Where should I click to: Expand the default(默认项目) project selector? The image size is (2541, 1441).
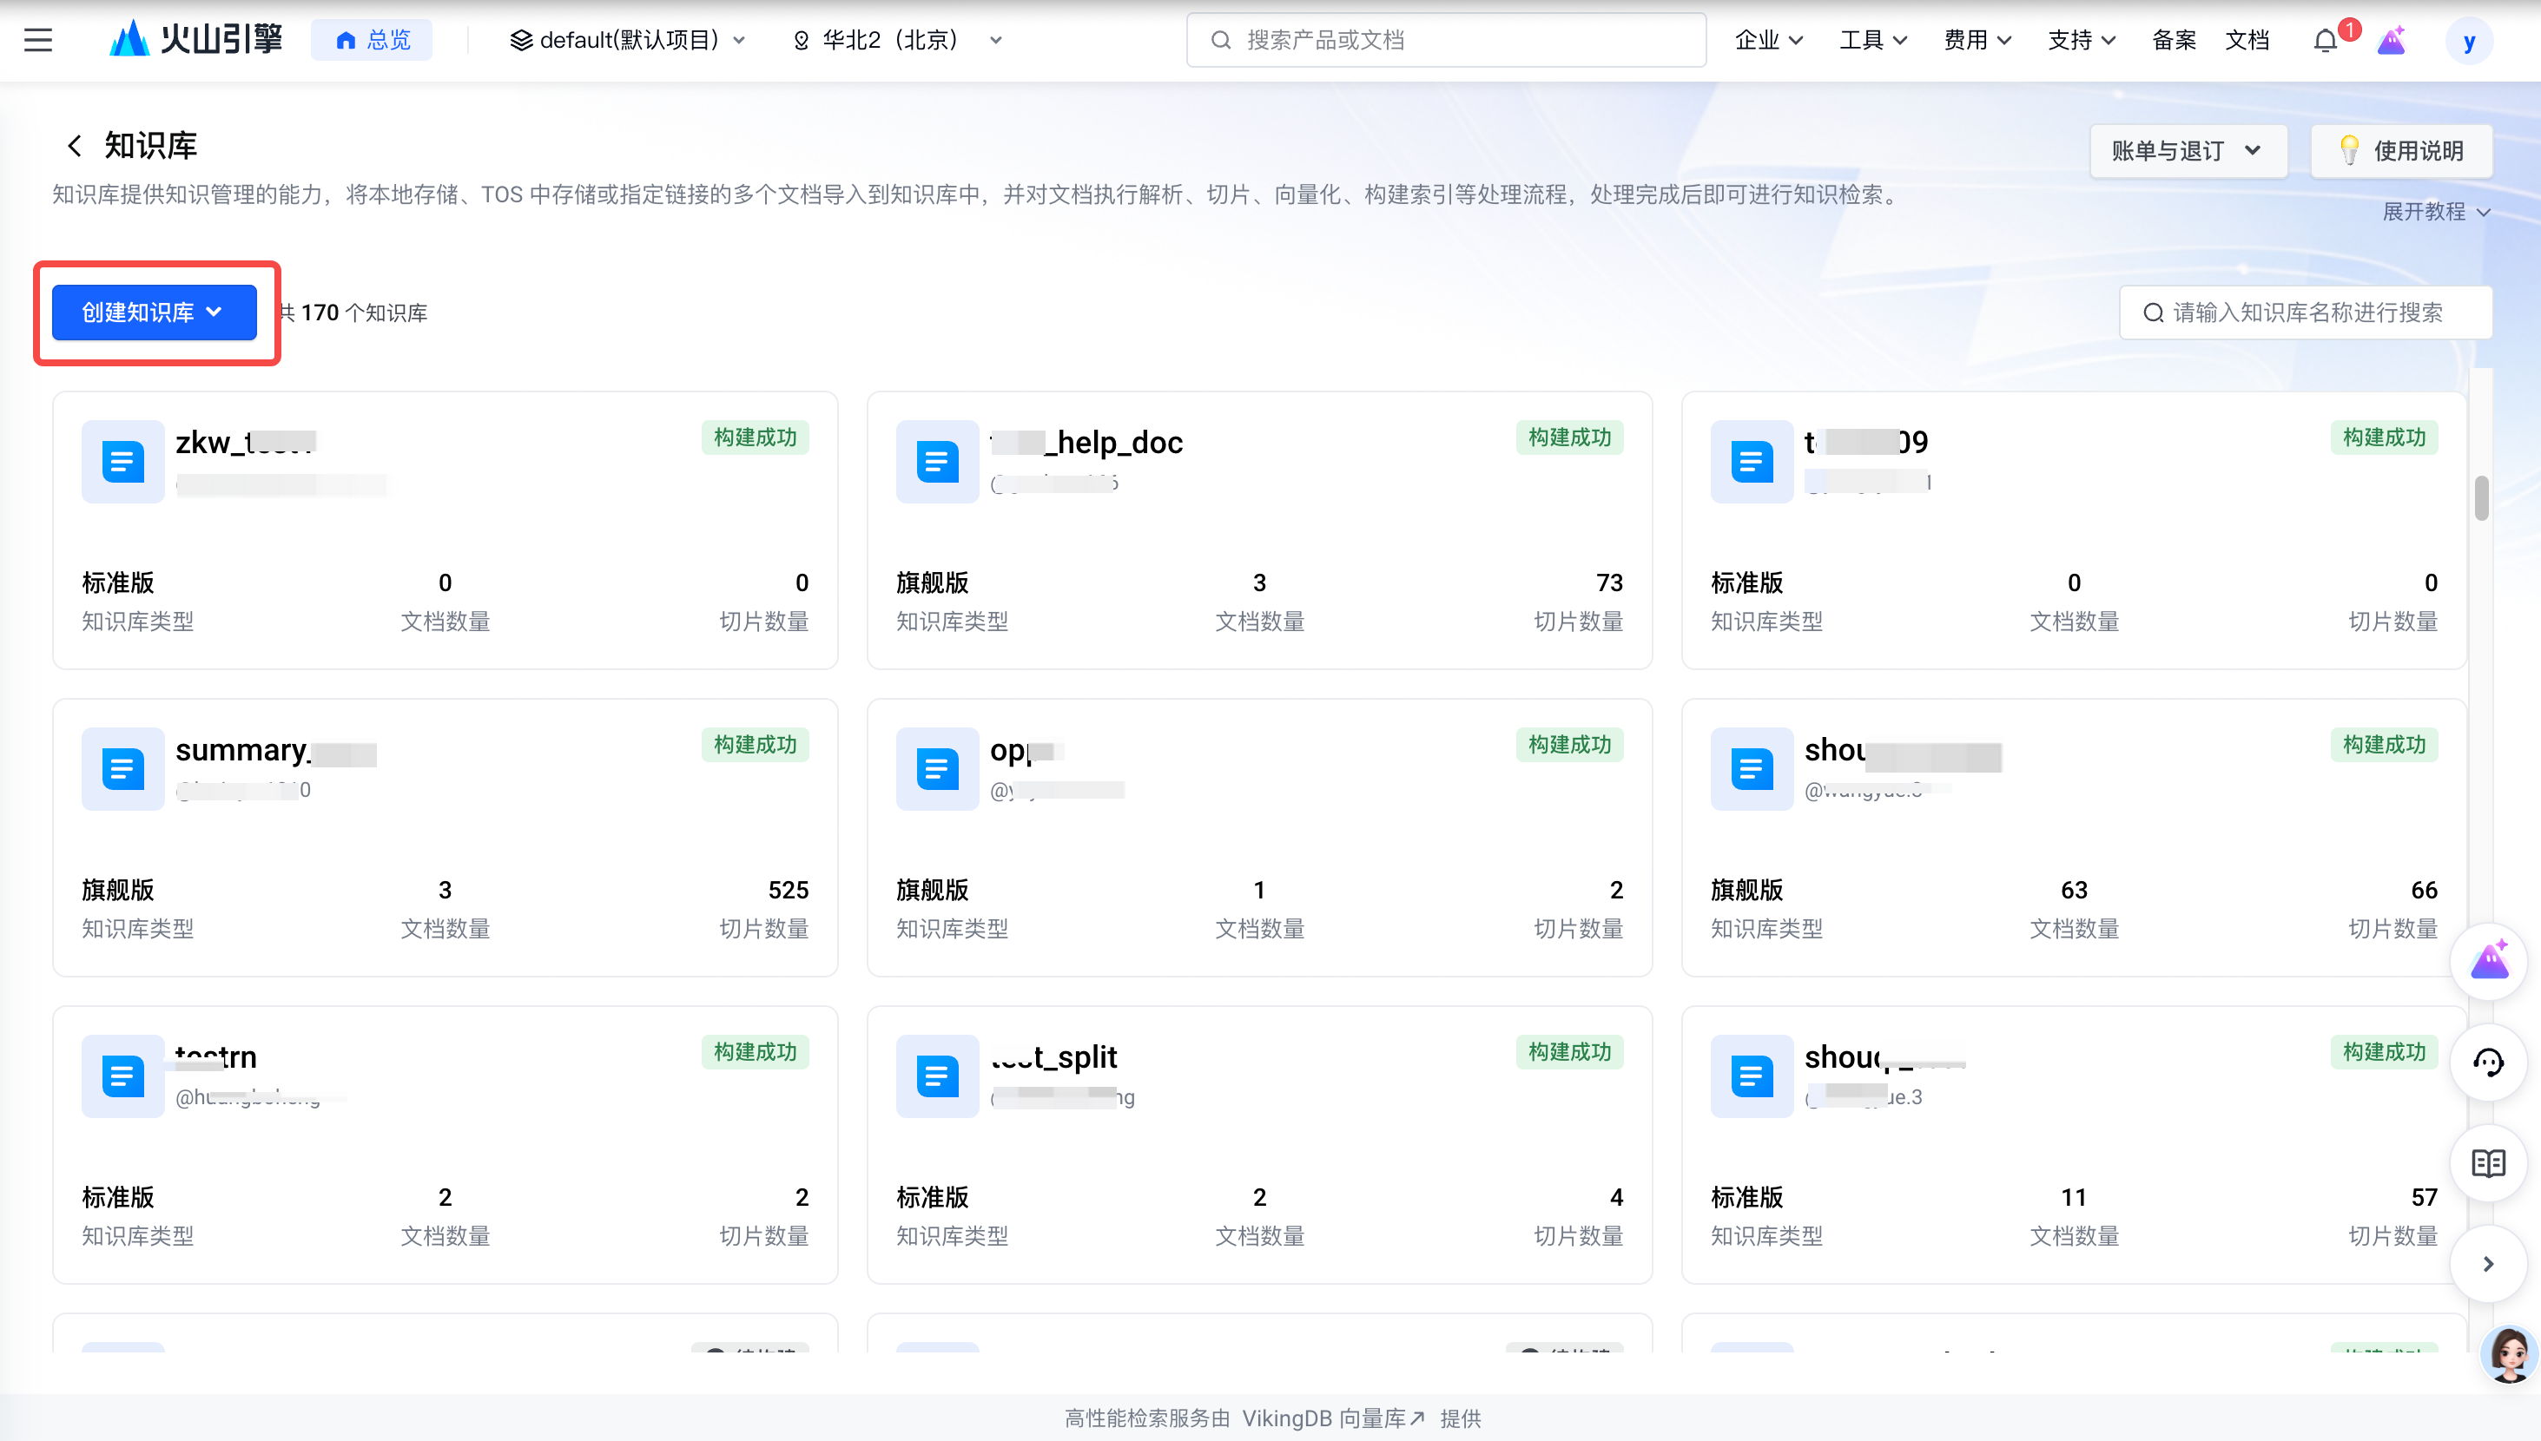[627, 41]
